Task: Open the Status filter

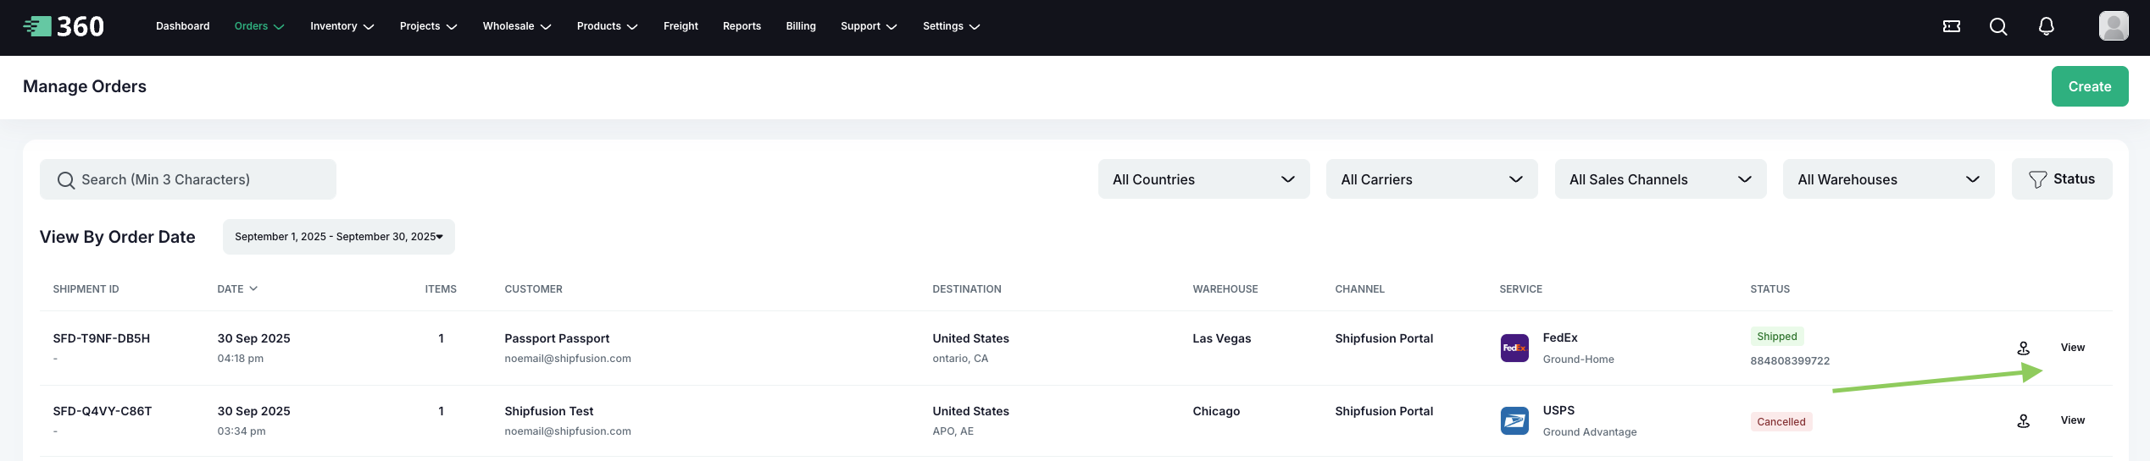Action: coord(2061,179)
